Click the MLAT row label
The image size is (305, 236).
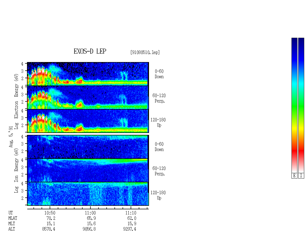tap(13, 218)
